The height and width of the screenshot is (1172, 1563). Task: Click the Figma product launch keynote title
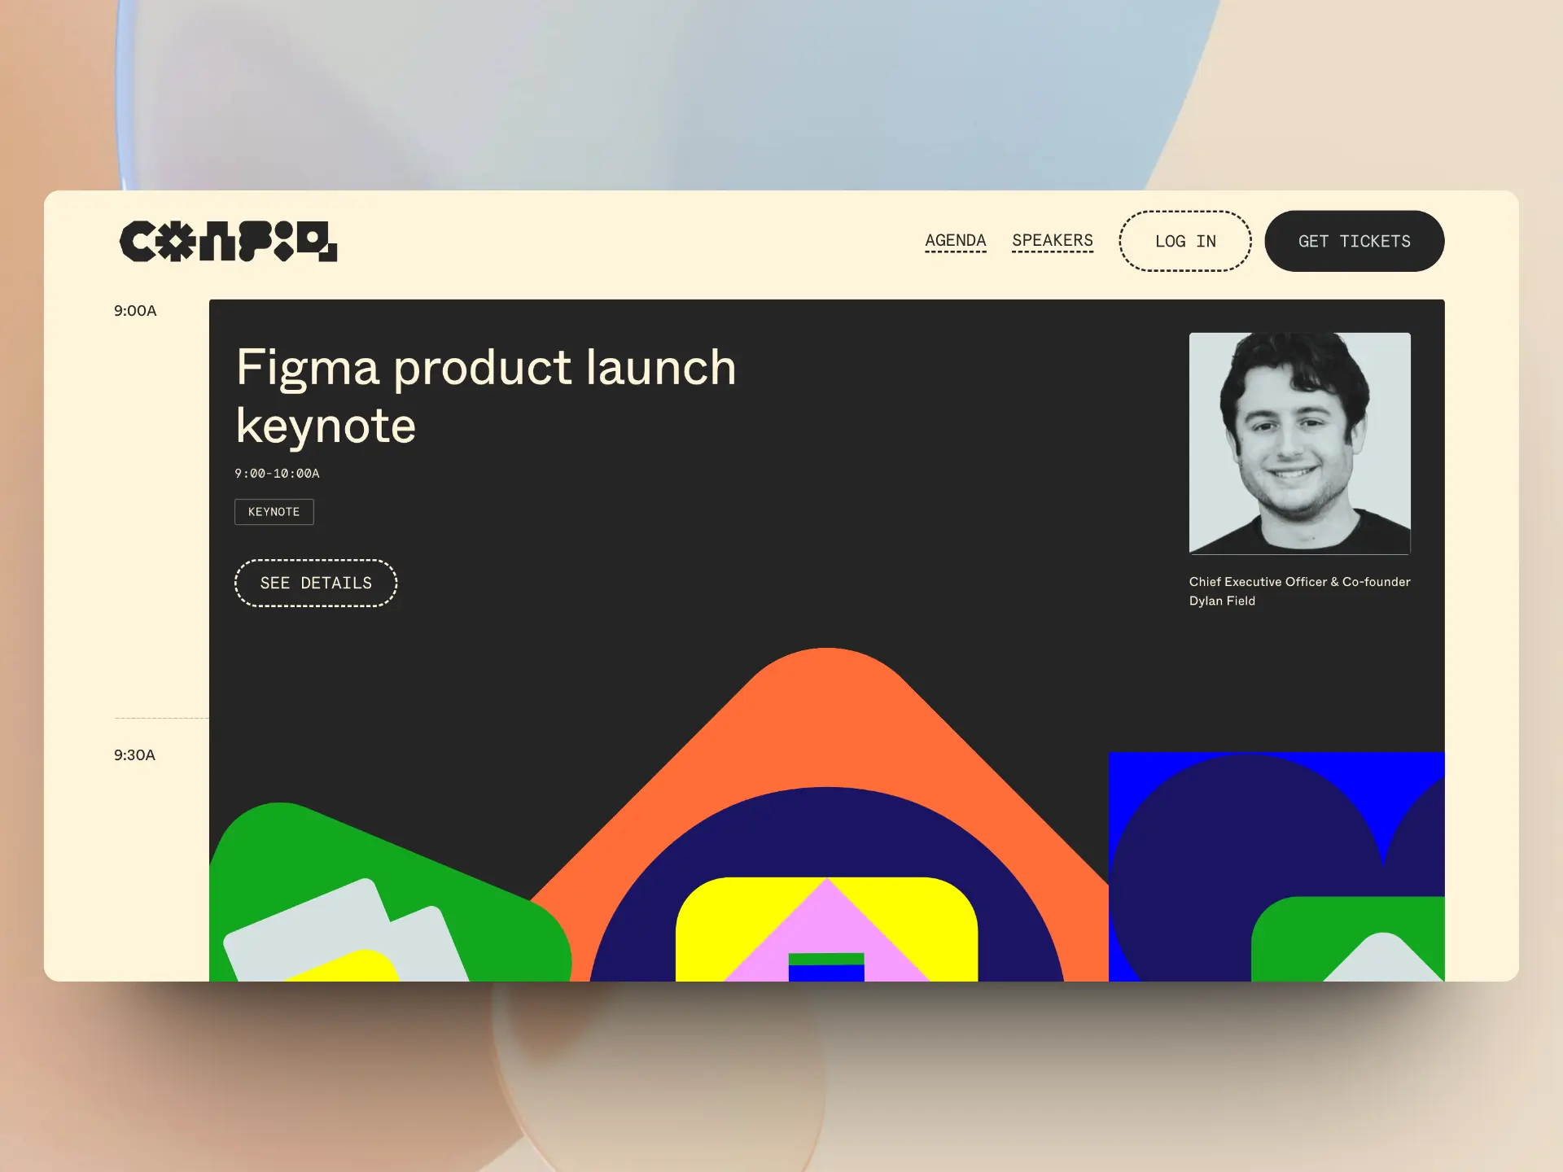click(x=486, y=396)
